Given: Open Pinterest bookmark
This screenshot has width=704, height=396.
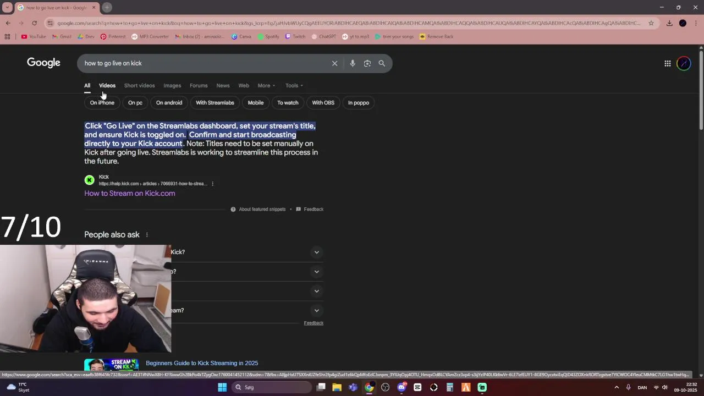Looking at the screenshot, I should click(x=113, y=37).
